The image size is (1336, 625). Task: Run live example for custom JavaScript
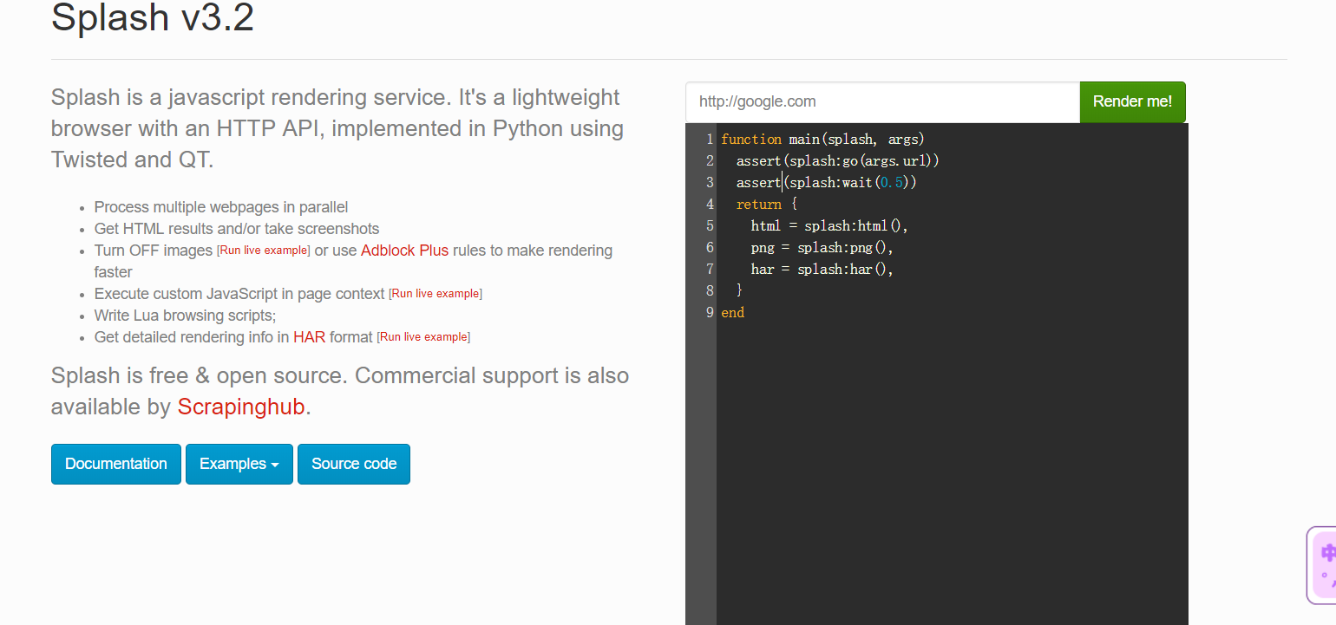(x=436, y=294)
